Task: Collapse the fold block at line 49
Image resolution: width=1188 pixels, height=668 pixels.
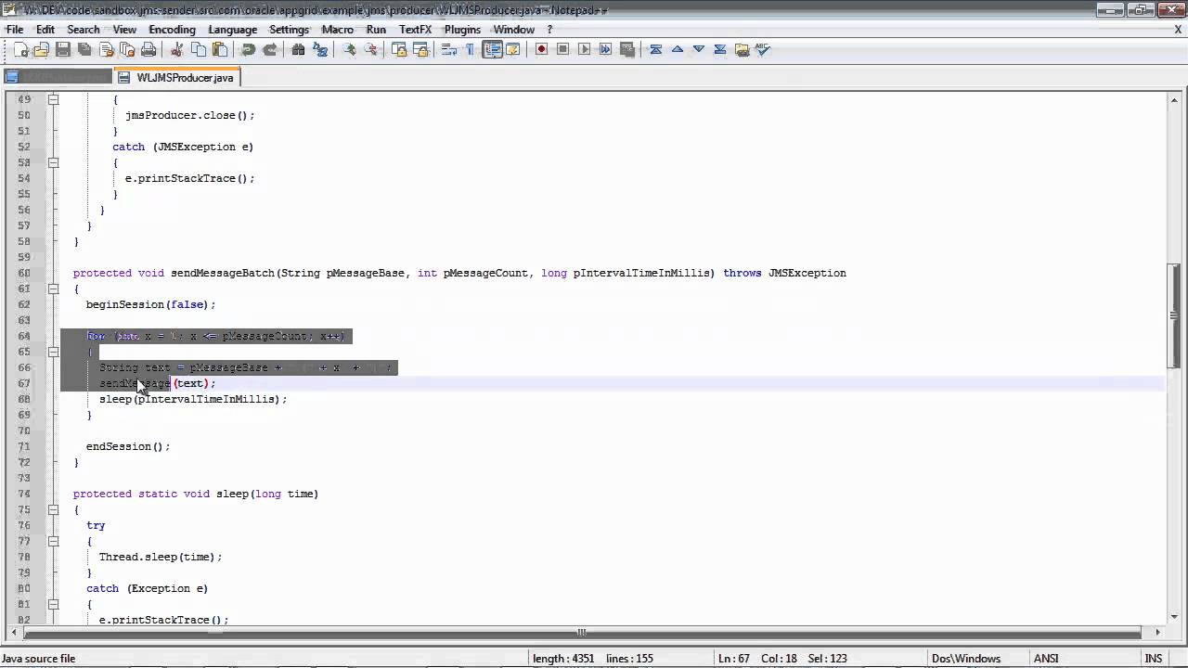Action: point(53,99)
